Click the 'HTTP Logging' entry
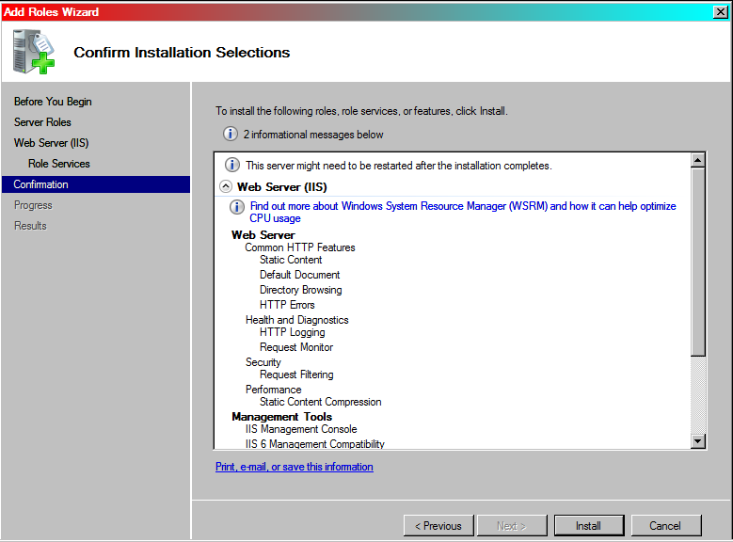Viewport: 733px width, 542px height. pyautogui.click(x=293, y=332)
